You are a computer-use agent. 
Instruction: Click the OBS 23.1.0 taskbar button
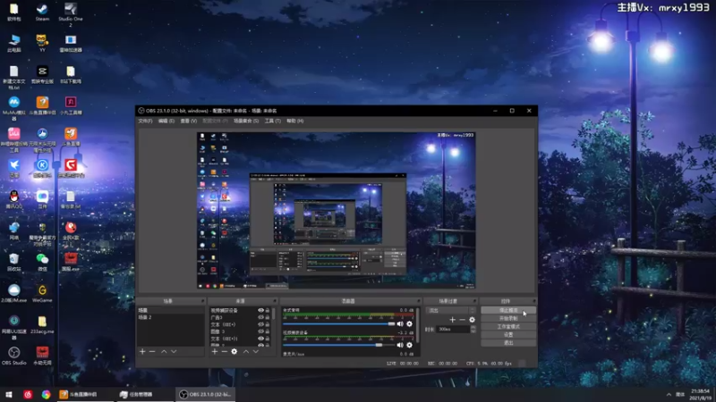click(206, 394)
